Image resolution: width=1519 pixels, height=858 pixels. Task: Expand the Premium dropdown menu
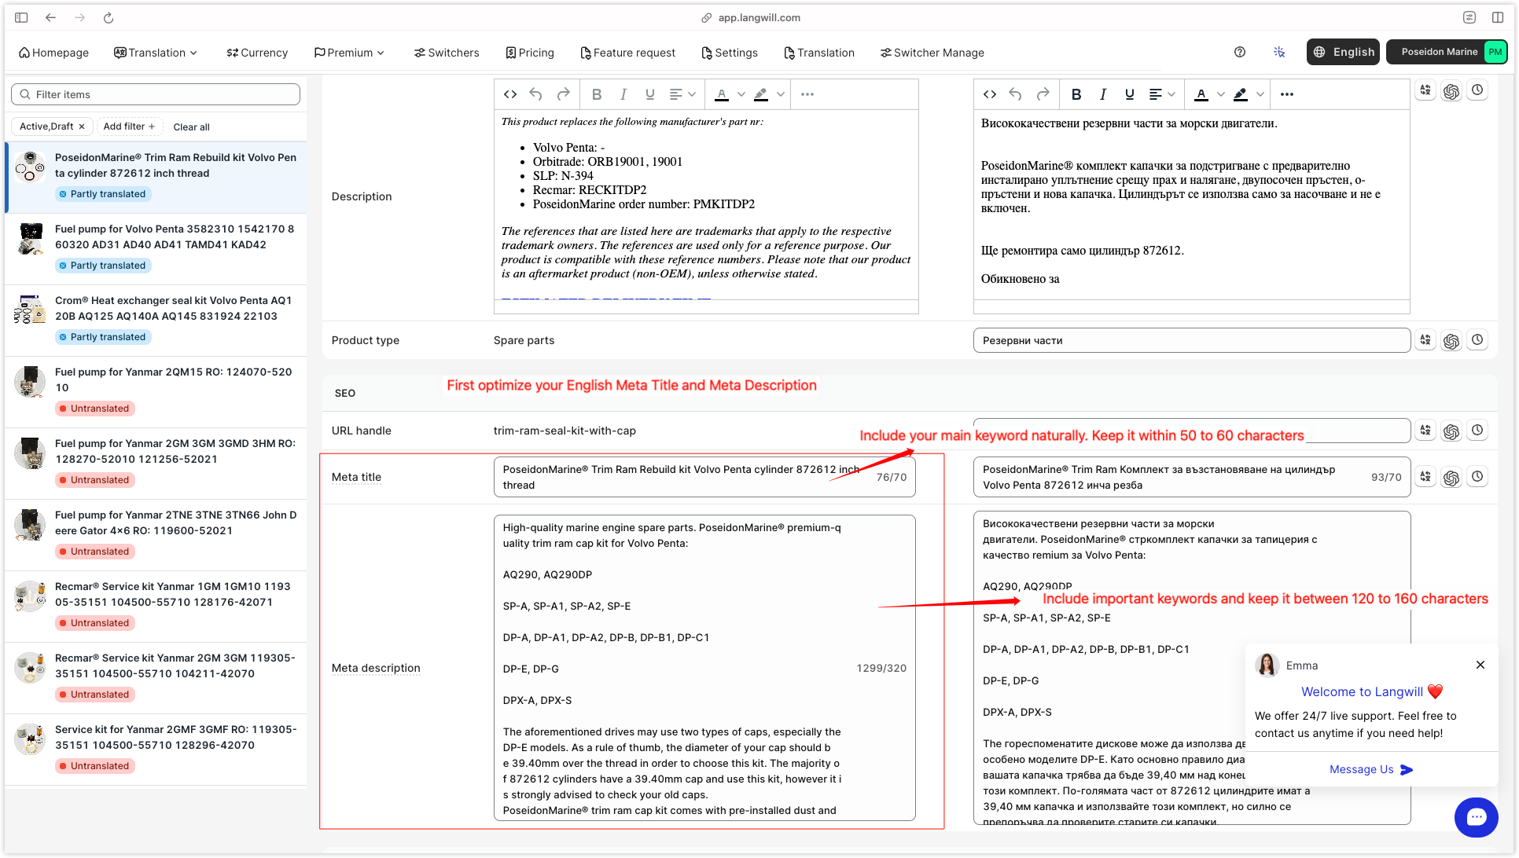point(349,53)
